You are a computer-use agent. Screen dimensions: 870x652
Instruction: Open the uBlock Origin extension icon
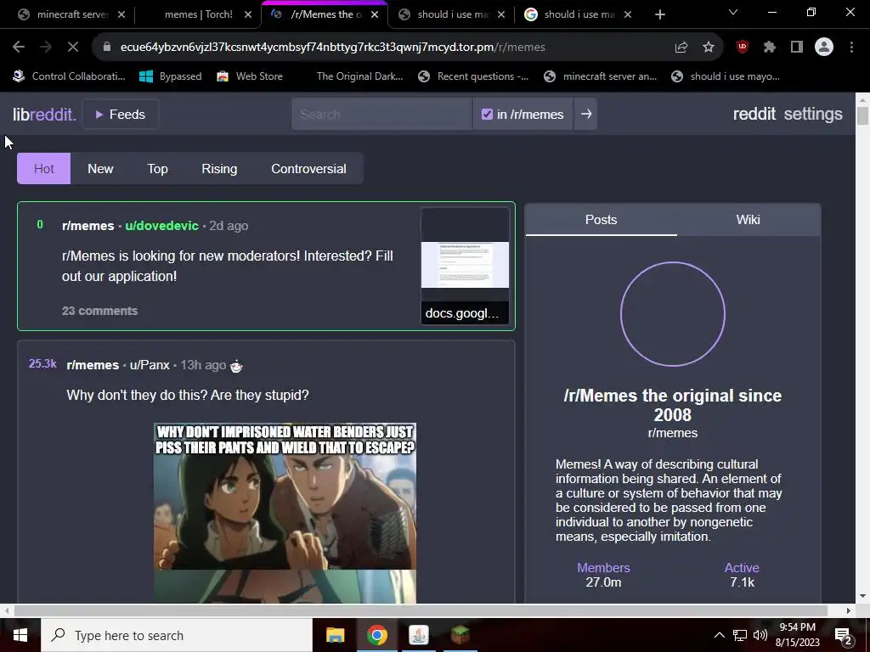[x=743, y=48]
